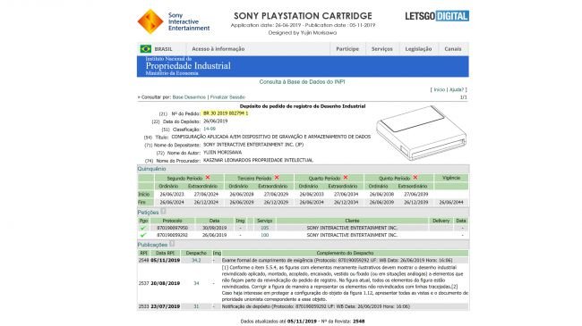Click petition date 30/09/2019
582x326 pixels.
coord(214,228)
